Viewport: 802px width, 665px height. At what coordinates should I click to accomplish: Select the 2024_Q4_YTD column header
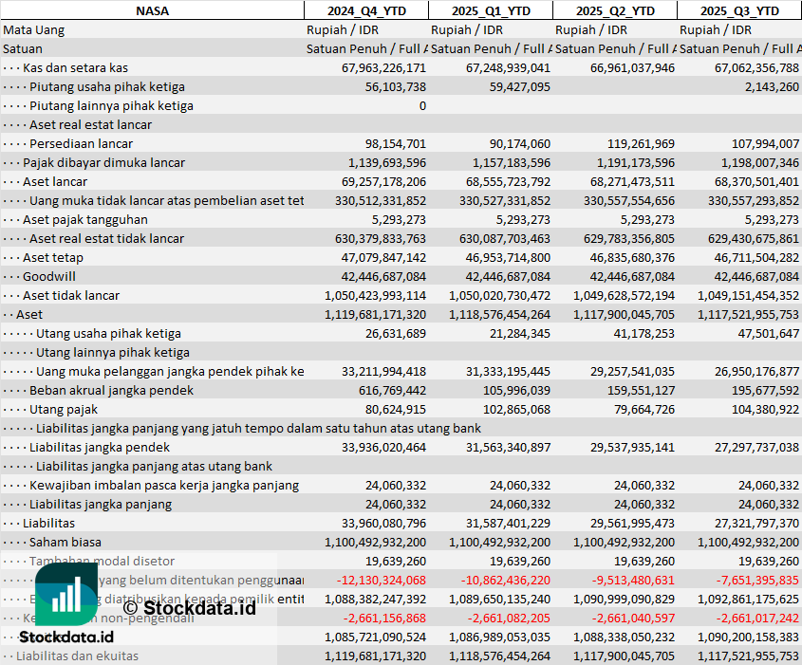click(x=365, y=10)
